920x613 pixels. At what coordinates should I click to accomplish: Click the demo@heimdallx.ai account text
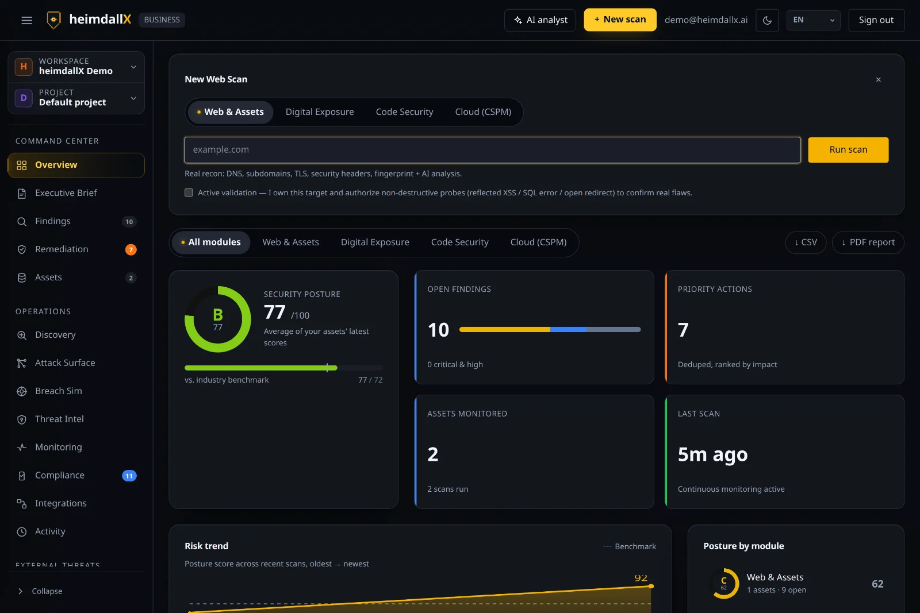click(706, 20)
